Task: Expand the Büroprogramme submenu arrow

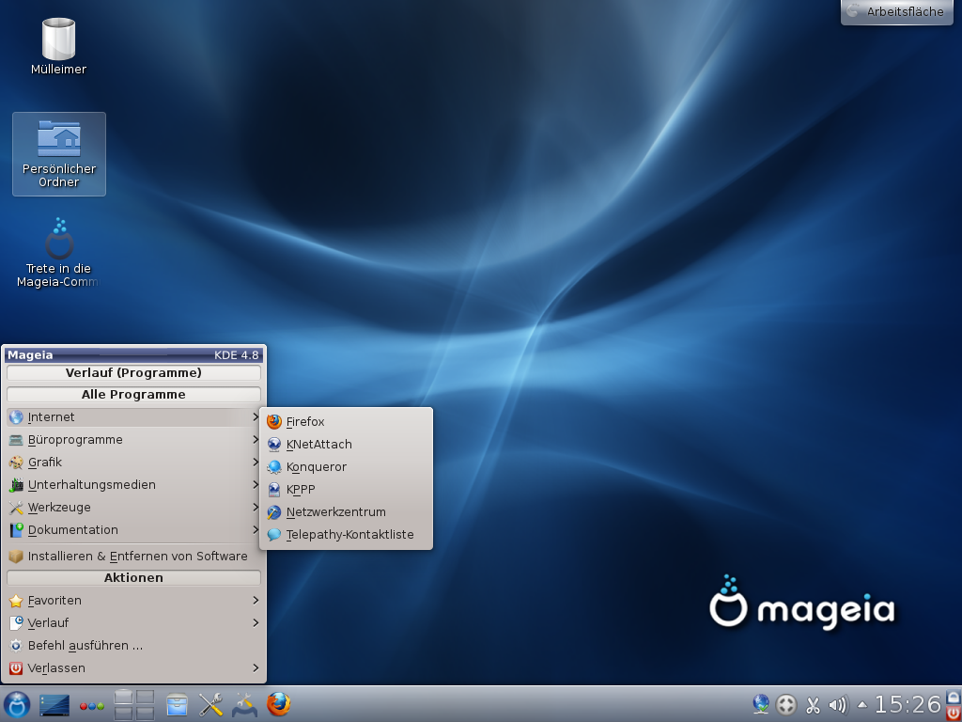Action: [x=256, y=440]
